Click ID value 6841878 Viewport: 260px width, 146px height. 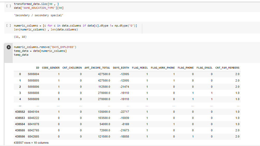pyautogui.click(x=33, y=124)
